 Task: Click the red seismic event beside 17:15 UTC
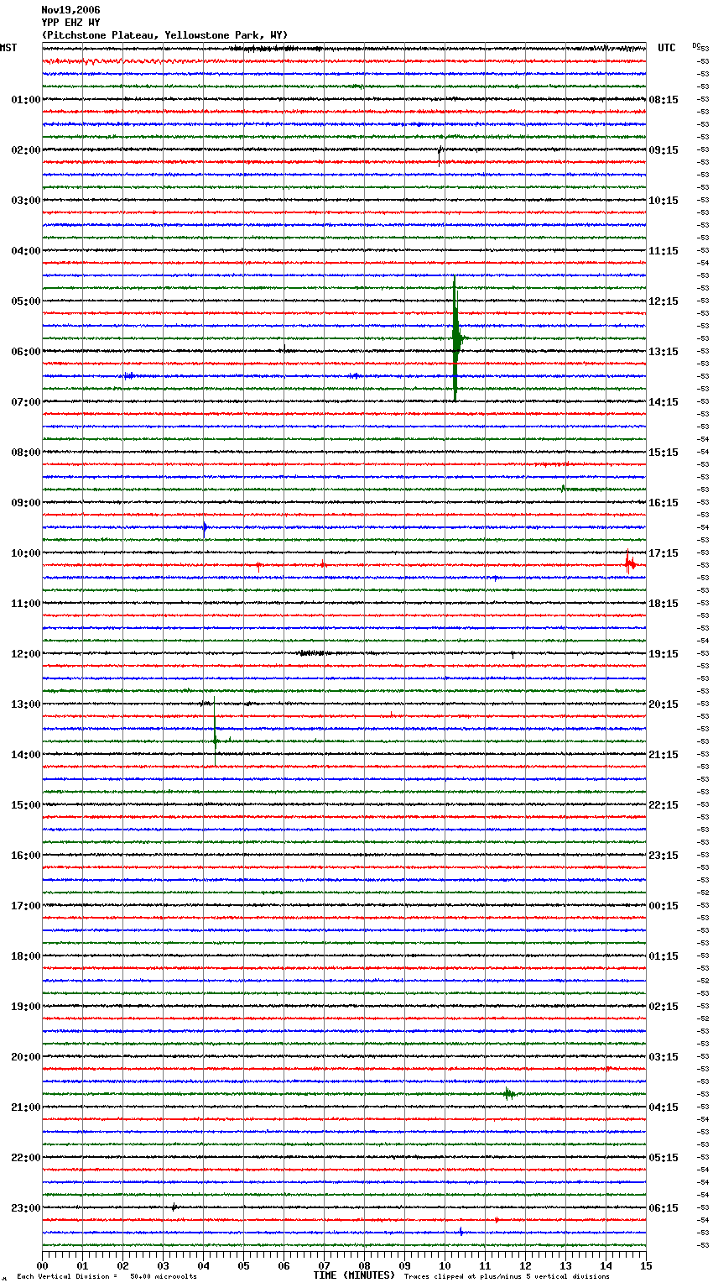[x=629, y=563]
